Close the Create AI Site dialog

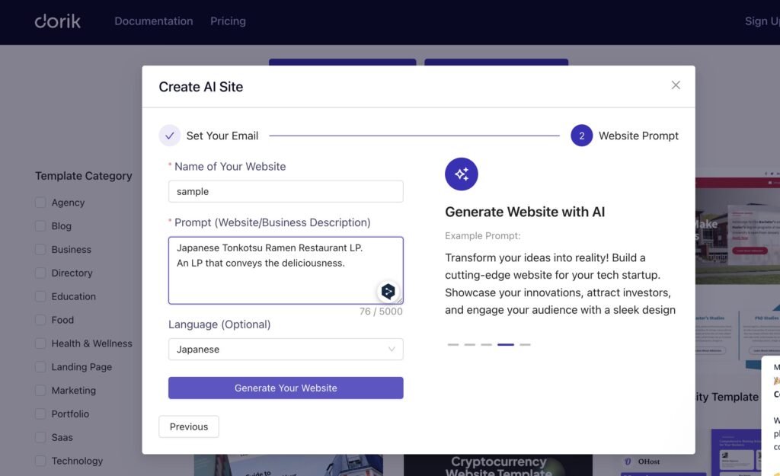pyautogui.click(x=676, y=85)
